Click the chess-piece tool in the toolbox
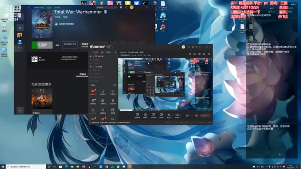The height and width of the screenshot is (169, 301). pyautogui.click(x=112, y=101)
